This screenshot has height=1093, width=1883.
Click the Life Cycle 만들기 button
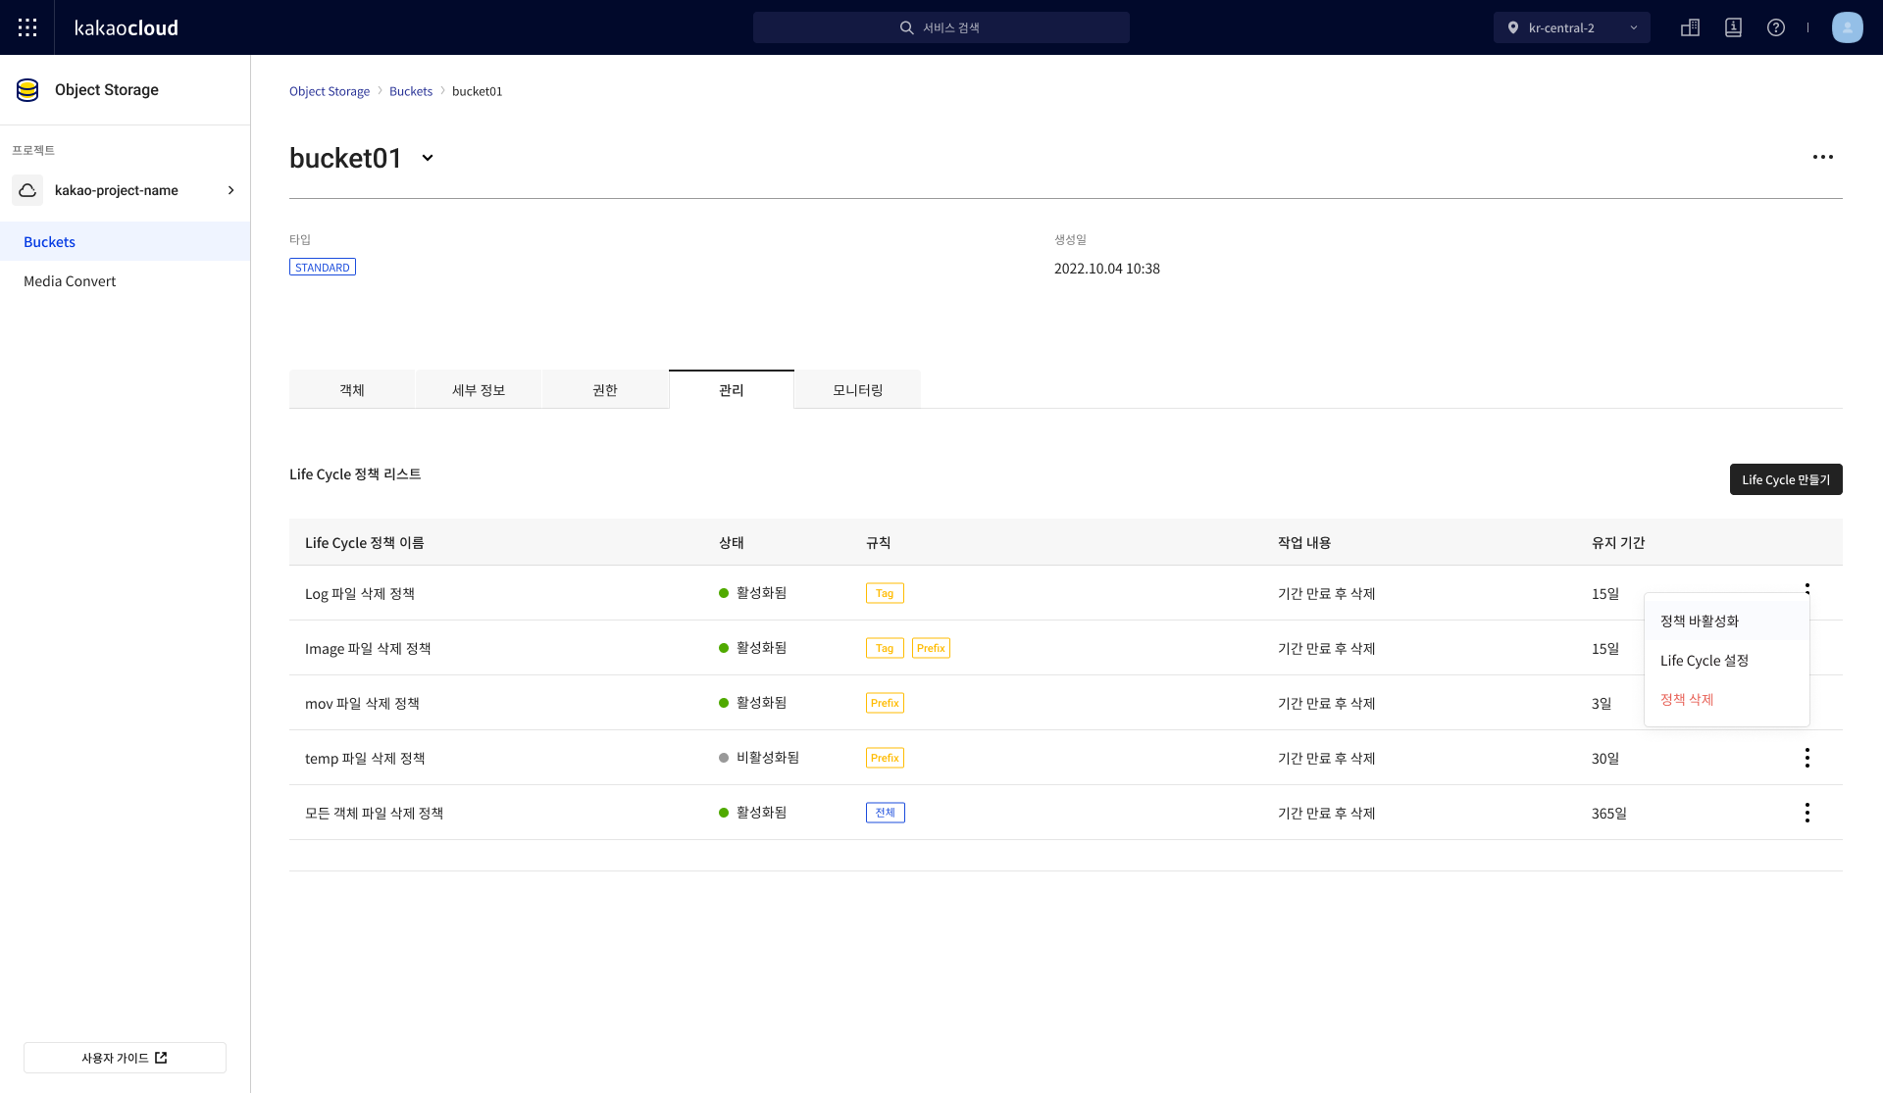point(1786,479)
